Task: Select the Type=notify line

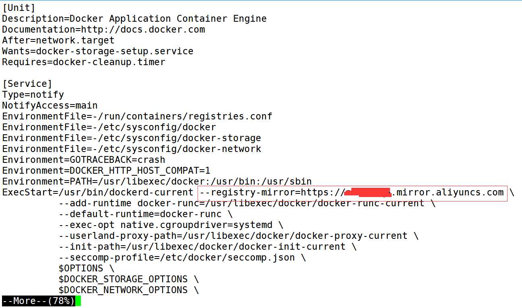Action: pyautogui.click(x=33, y=94)
